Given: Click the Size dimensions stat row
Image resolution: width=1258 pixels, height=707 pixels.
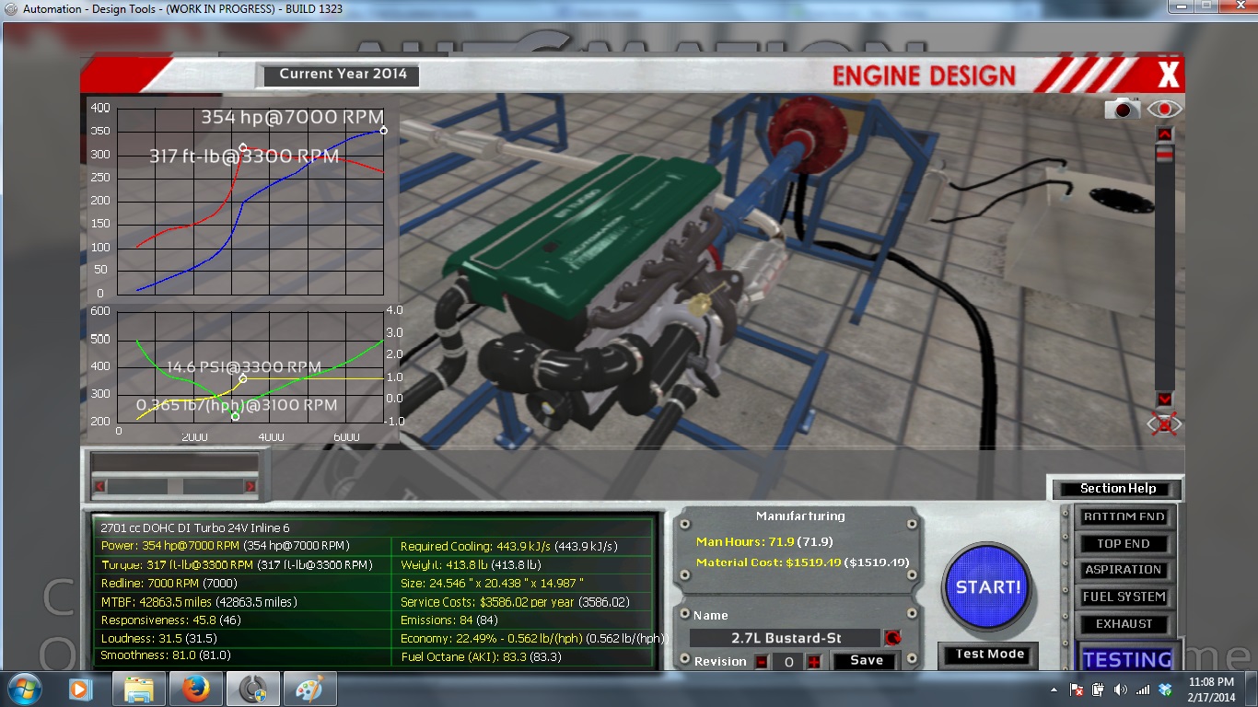Looking at the screenshot, I should (x=492, y=583).
